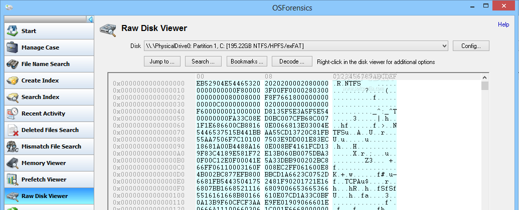Image resolution: width=519 pixels, height=210 pixels.
Task: Open the Disk selection dropdown
Action: 296,46
